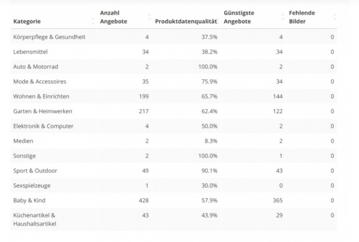The height and width of the screenshot is (242, 359).
Task: Click the Produktdatenqualität header label
Action: click(x=185, y=21)
